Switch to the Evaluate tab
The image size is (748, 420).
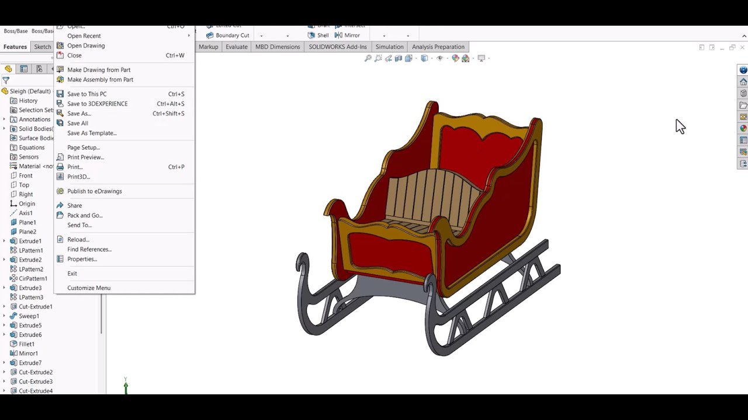(x=237, y=47)
